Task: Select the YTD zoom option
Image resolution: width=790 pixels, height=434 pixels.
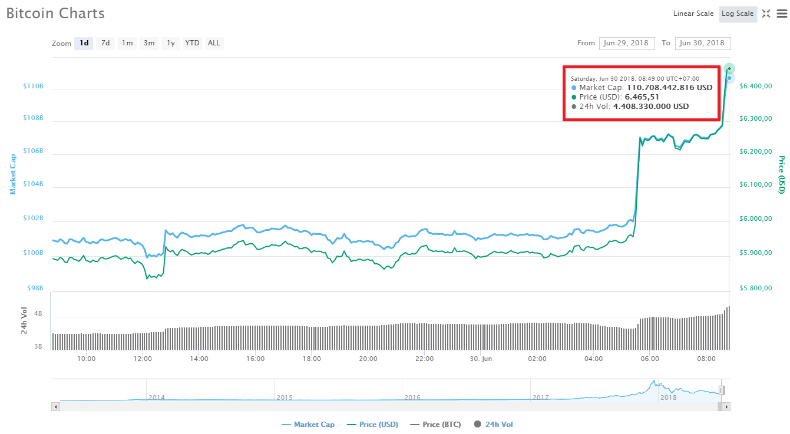Action: tap(192, 43)
